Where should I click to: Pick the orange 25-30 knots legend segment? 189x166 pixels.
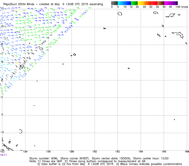148,3
